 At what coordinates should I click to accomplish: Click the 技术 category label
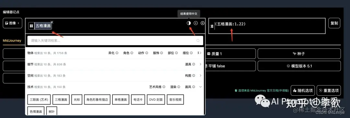click(x=30, y=87)
